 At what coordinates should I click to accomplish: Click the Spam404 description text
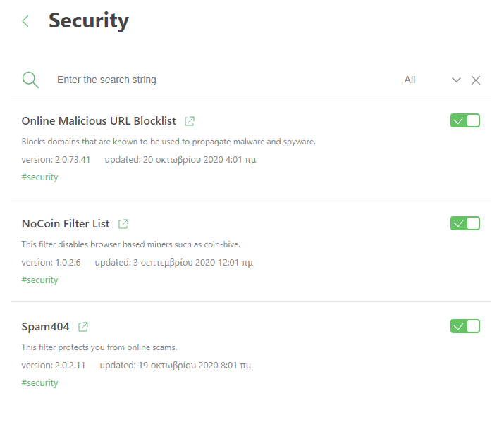[99, 347]
